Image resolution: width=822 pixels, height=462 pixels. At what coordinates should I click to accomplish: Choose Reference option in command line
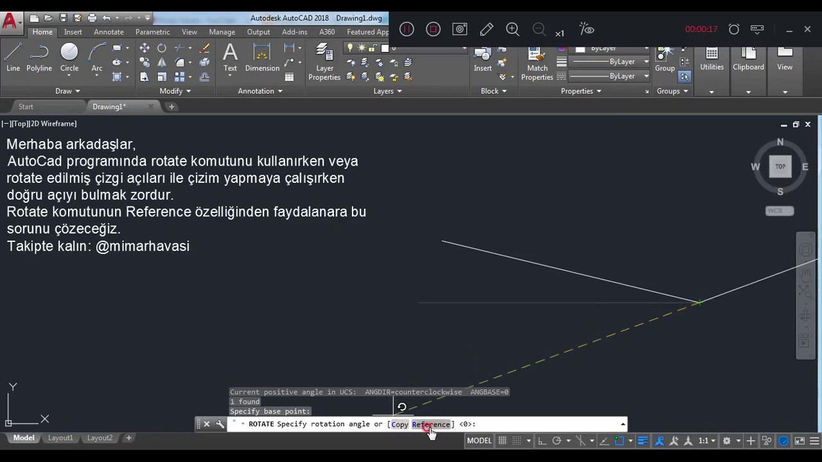coord(431,424)
